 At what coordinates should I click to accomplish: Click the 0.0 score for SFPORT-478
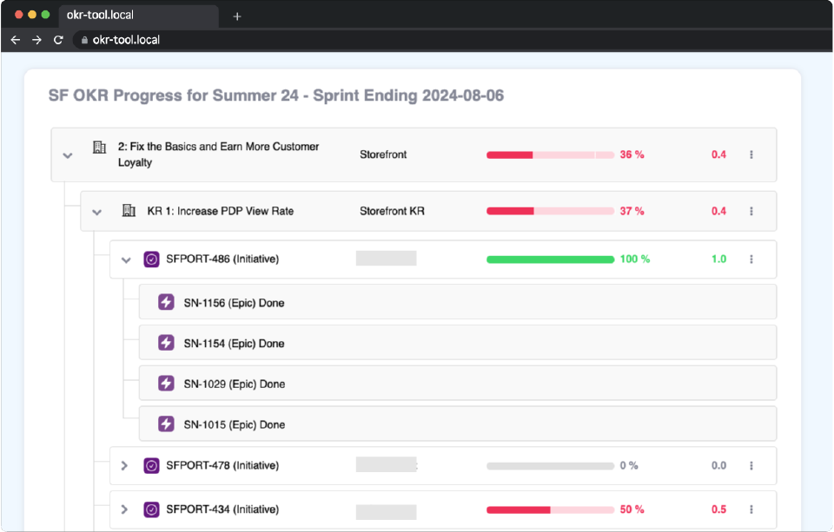(x=718, y=465)
